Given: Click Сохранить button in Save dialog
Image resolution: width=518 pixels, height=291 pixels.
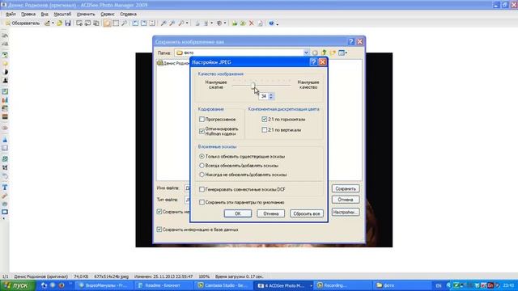Looking at the screenshot, I should pos(346,188).
